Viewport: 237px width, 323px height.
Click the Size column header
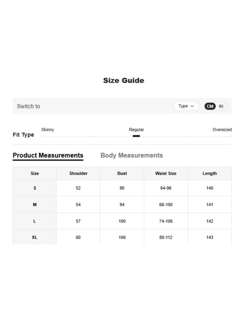coord(35,173)
